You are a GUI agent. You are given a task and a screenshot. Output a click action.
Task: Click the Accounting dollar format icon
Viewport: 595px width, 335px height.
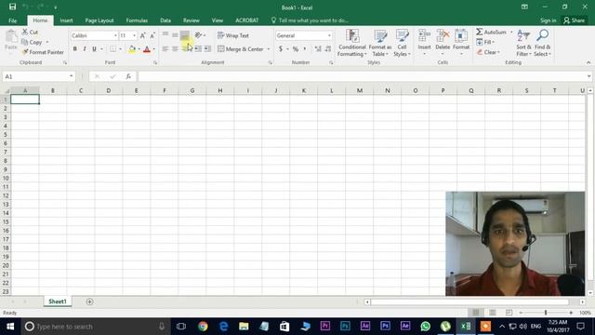pyautogui.click(x=281, y=49)
